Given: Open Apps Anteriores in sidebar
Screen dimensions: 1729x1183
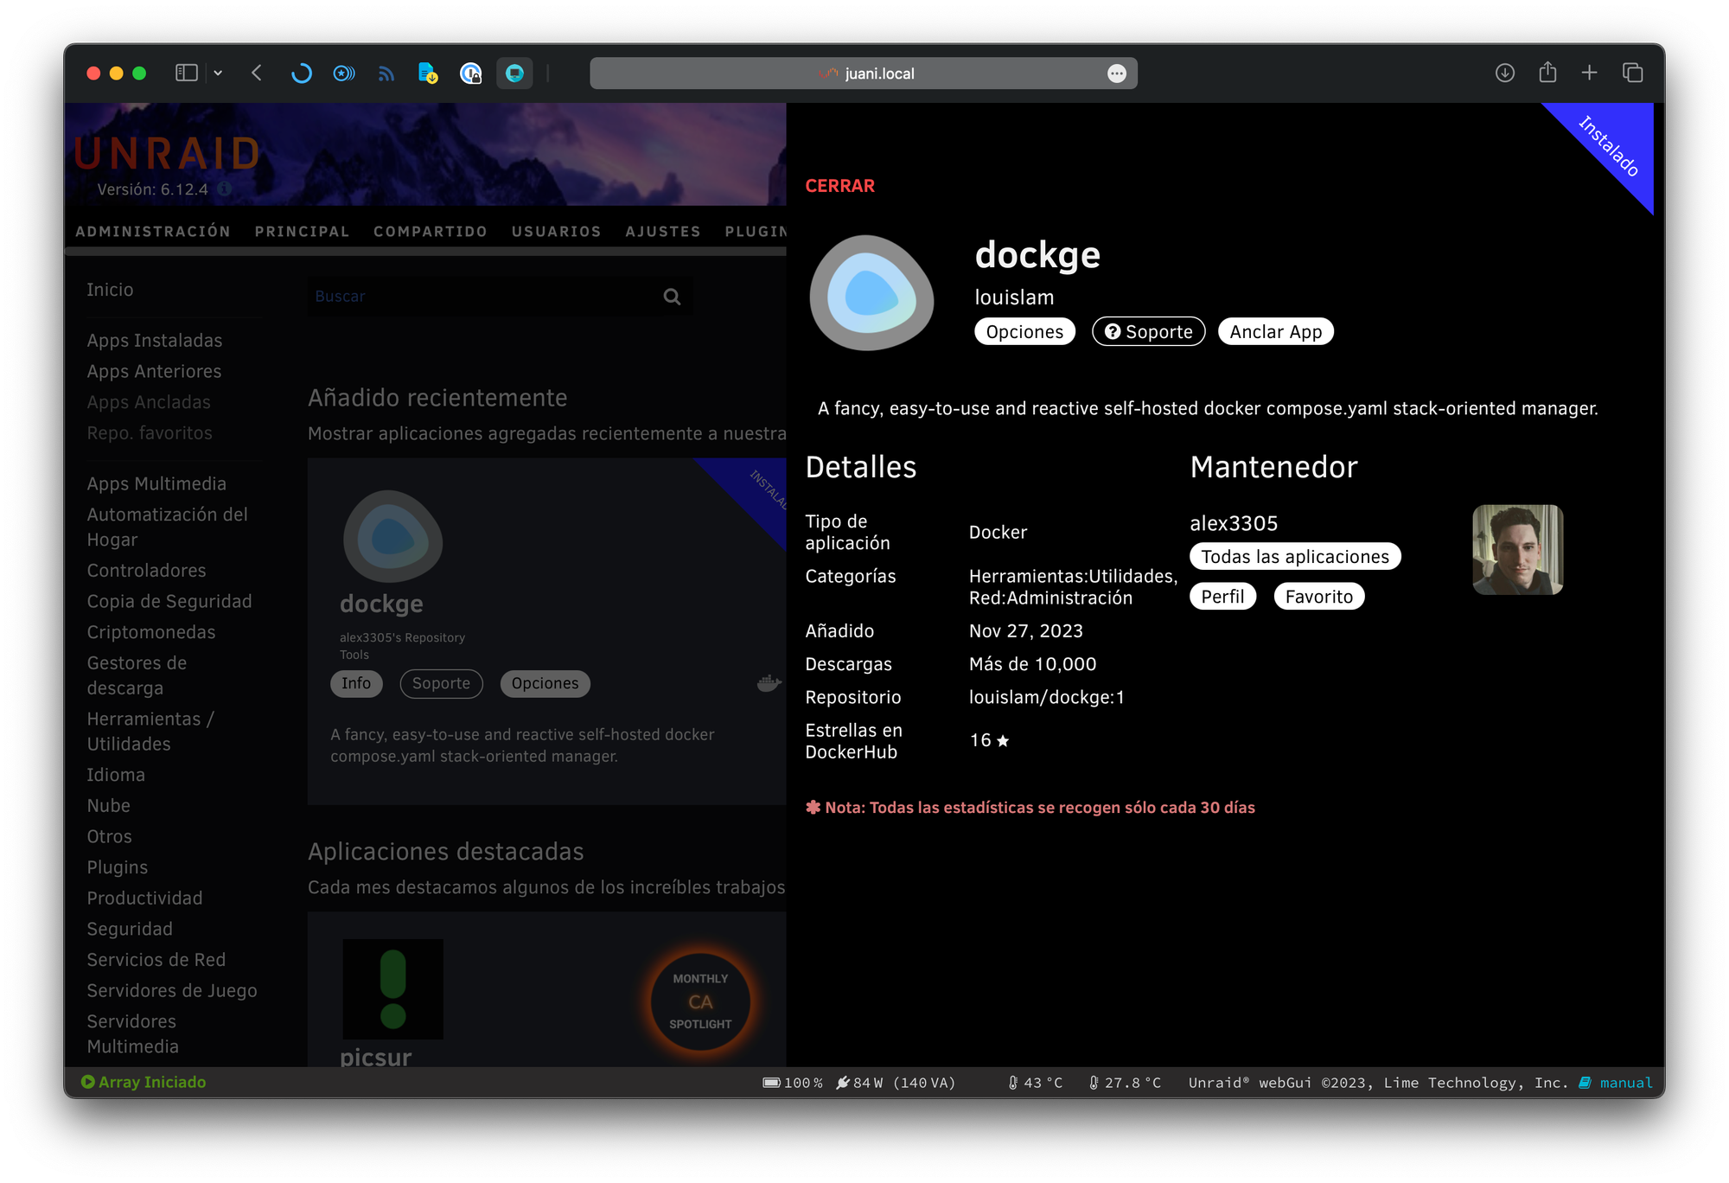Looking at the screenshot, I should (x=154, y=371).
